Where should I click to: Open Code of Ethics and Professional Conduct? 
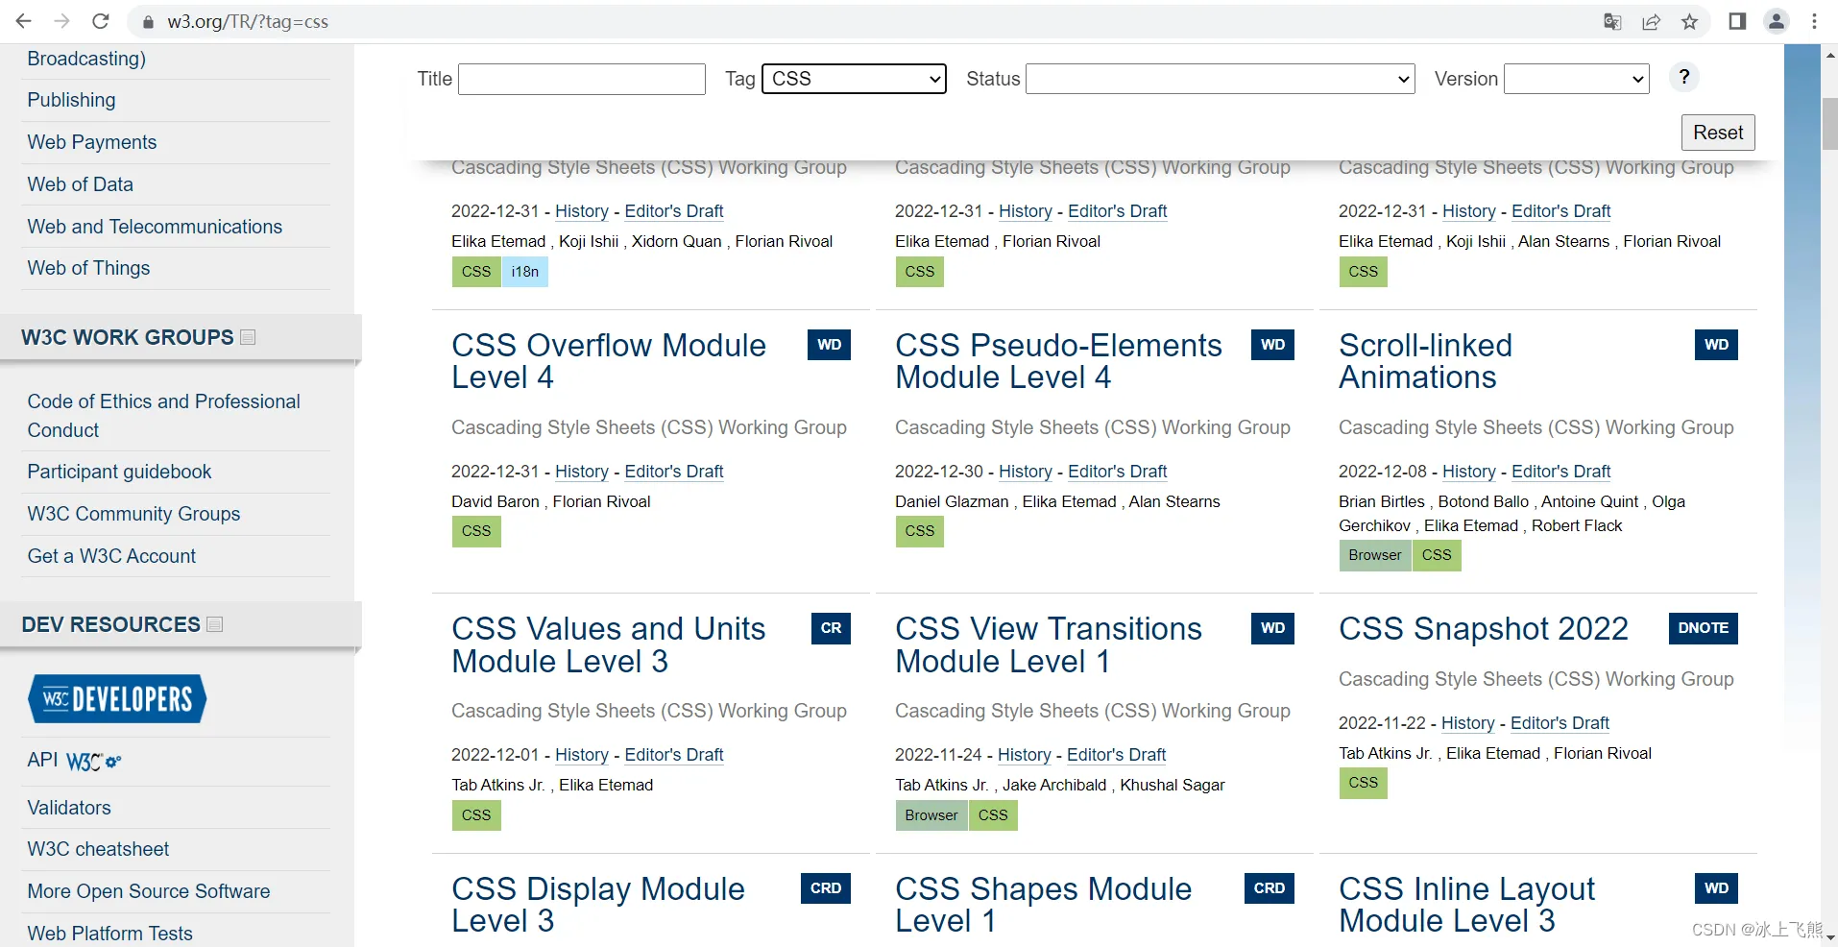tap(163, 416)
